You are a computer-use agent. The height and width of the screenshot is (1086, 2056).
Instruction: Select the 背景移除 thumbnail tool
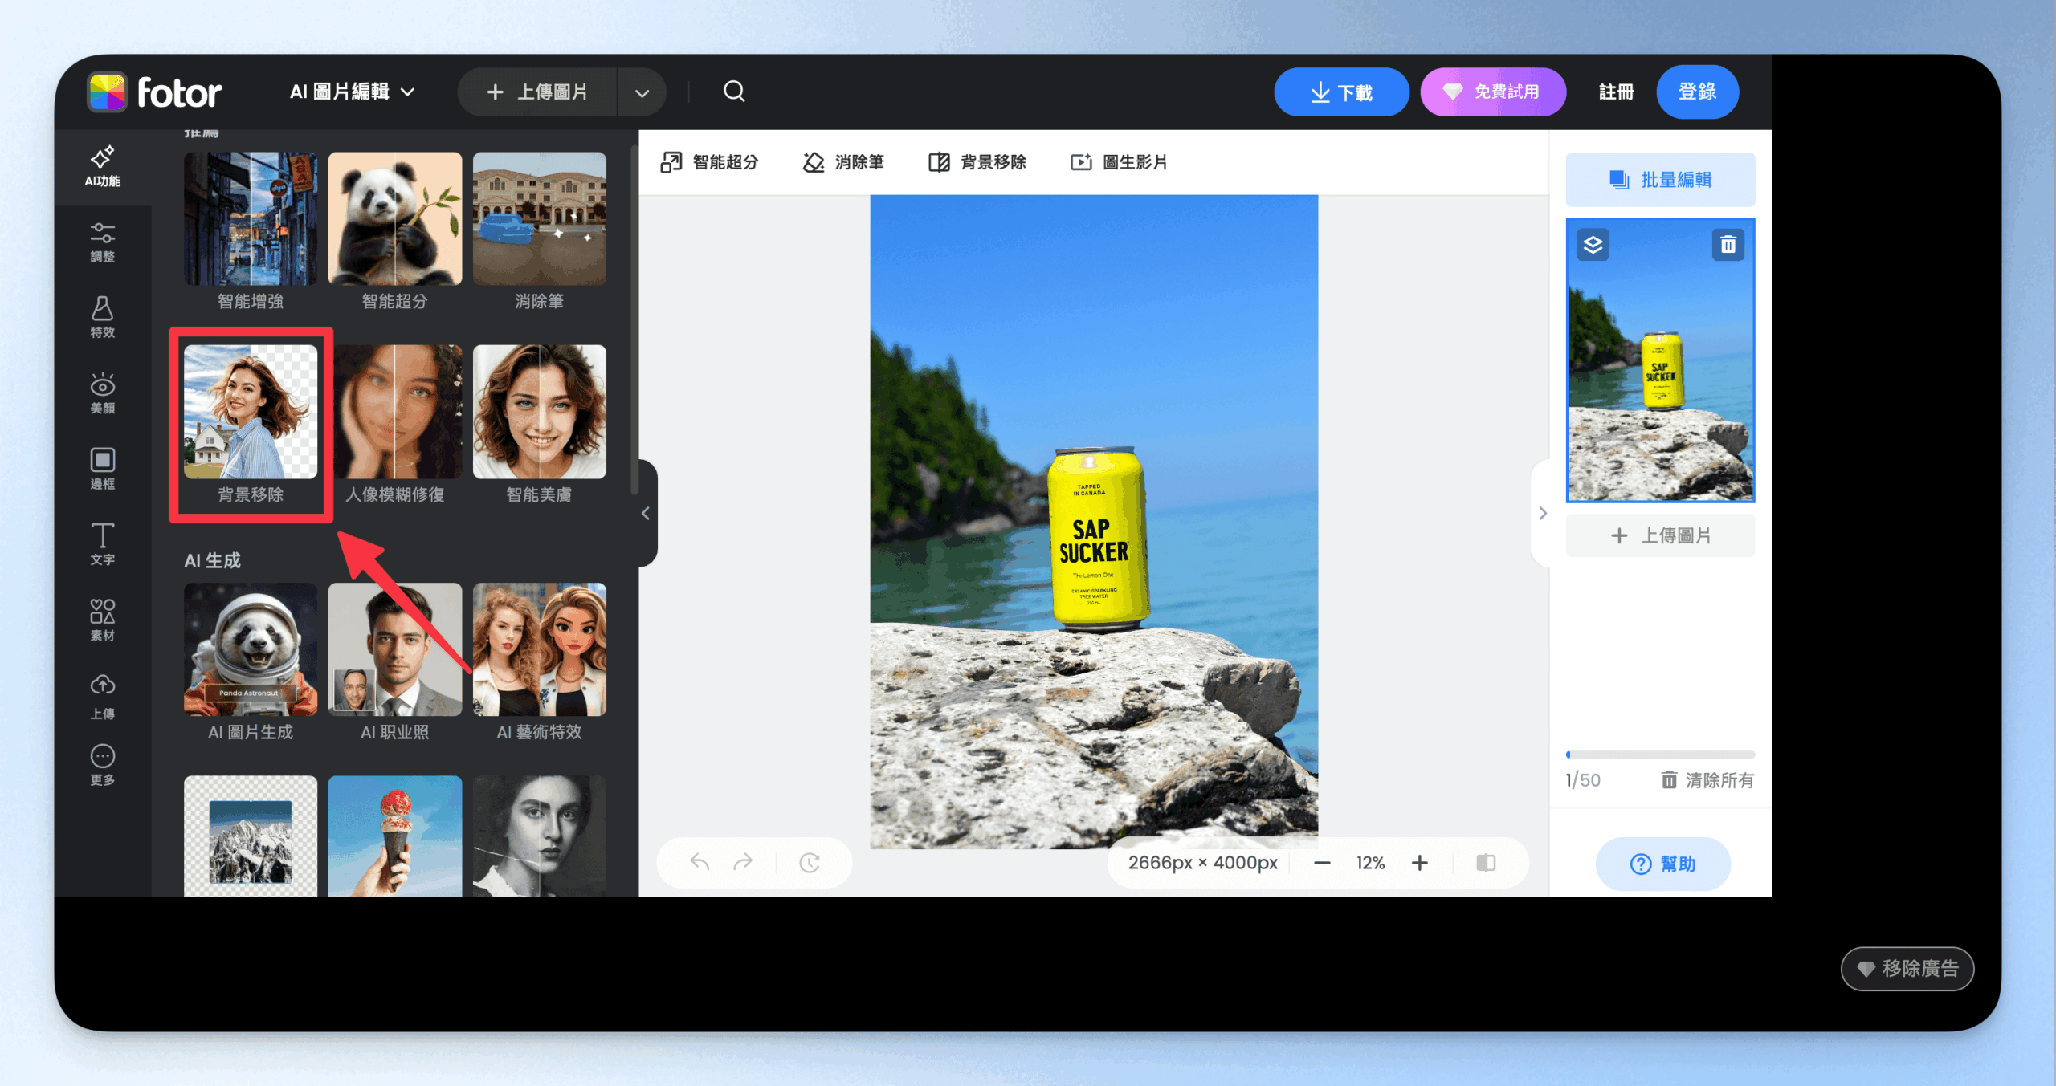pyautogui.click(x=251, y=413)
